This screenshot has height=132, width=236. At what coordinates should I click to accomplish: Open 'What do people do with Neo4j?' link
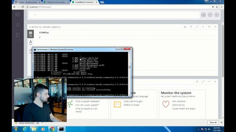(x=86, y=110)
